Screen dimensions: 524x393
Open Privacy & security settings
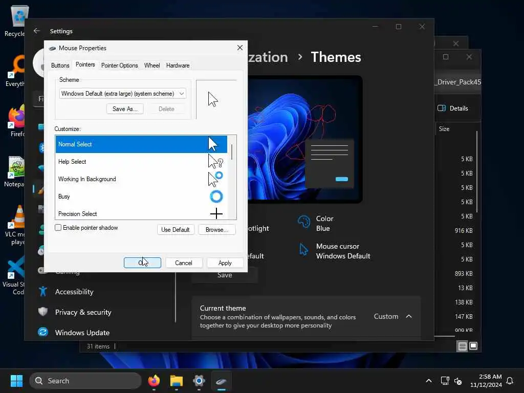(x=83, y=312)
